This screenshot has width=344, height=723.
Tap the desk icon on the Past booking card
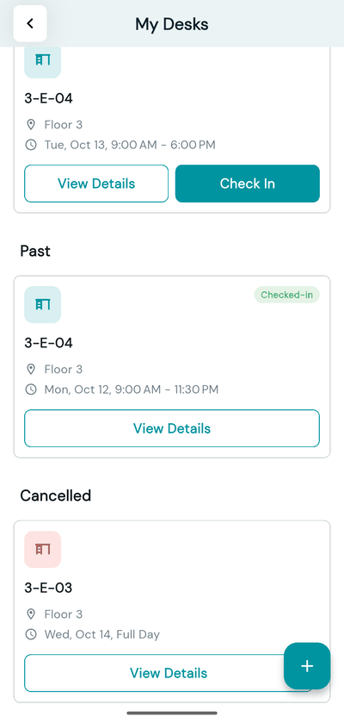point(43,304)
